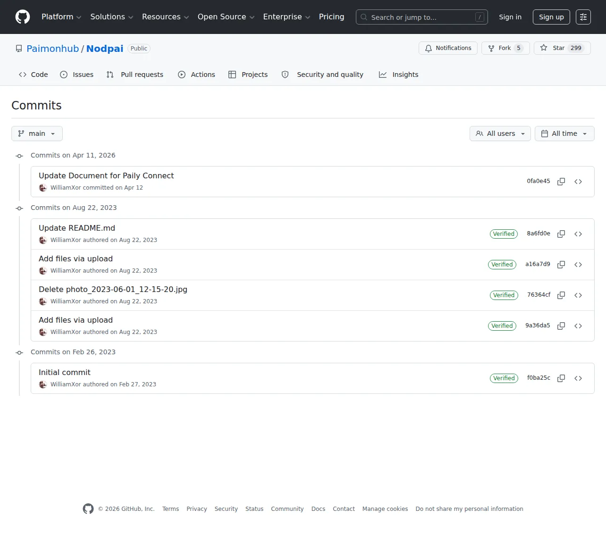Expand the Solutions menu
Viewport: 606px width, 534px height.
[x=112, y=17]
